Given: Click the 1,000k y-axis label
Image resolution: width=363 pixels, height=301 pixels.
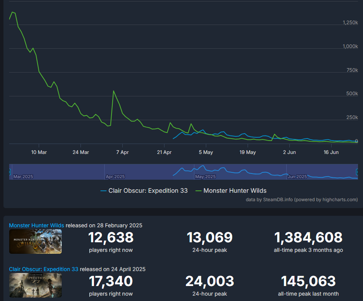Looking at the screenshot, I should click(350, 46).
